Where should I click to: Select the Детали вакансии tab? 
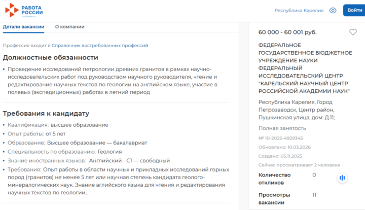[23, 27]
